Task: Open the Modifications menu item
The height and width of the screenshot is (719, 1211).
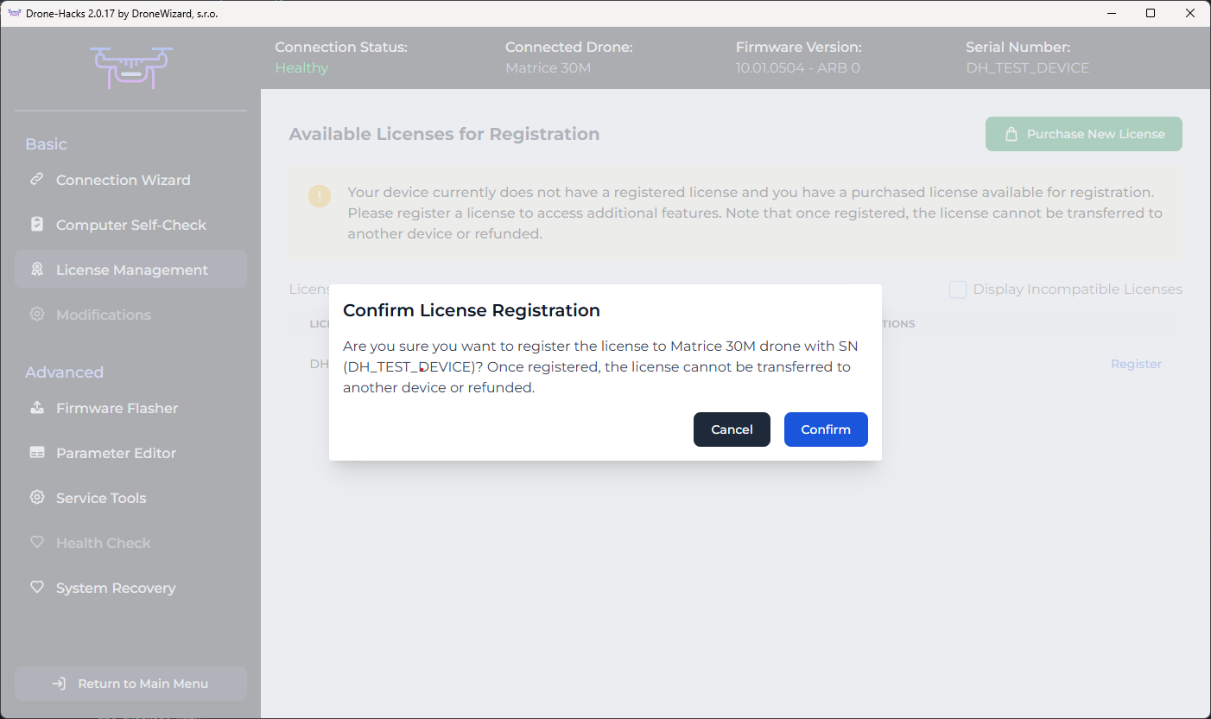Action: pos(103,315)
